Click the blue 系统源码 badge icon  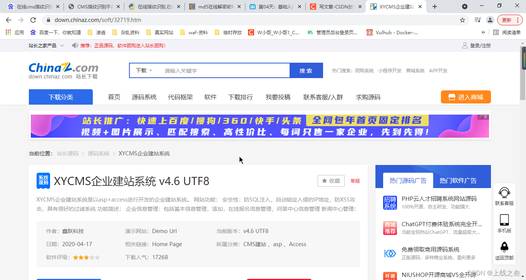(x=44, y=181)
